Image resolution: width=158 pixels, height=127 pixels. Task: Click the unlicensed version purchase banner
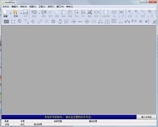click(x=69, y=117)
